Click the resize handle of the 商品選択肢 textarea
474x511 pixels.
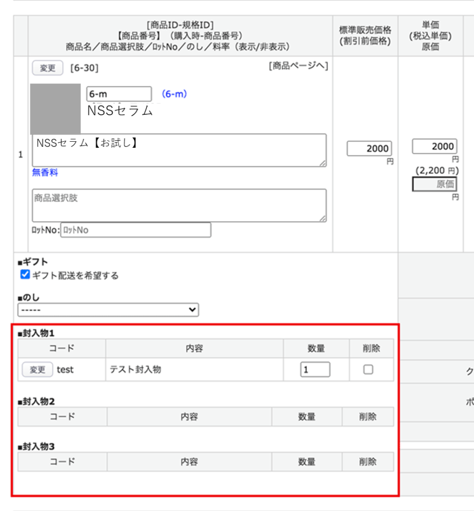(x=323, y=219)
